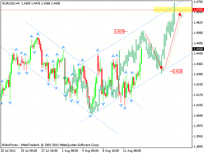Viewport: 204px width, 153px height.
Task: Select the red 1.4705 price level tag
Action: click(198, 10)
